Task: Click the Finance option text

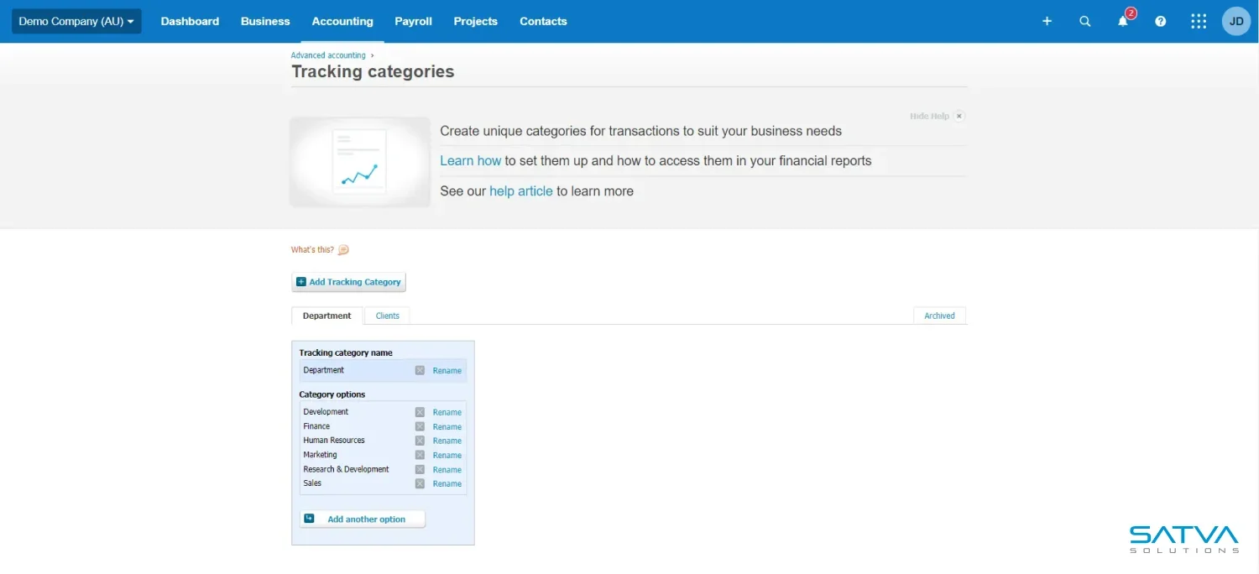Action: [316, 426]
